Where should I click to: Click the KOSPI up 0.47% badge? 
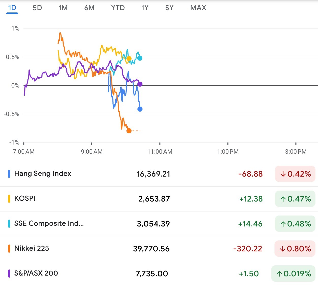(295, 199)
